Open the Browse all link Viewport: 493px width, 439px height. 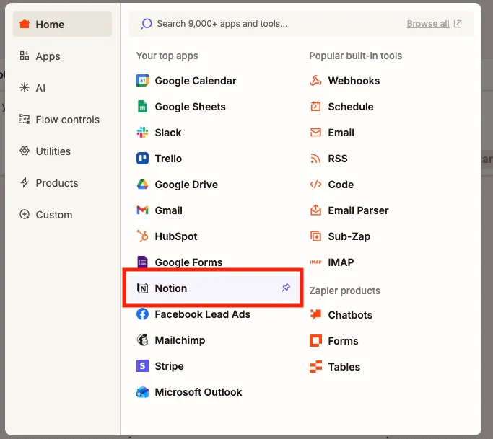[427, 24]
